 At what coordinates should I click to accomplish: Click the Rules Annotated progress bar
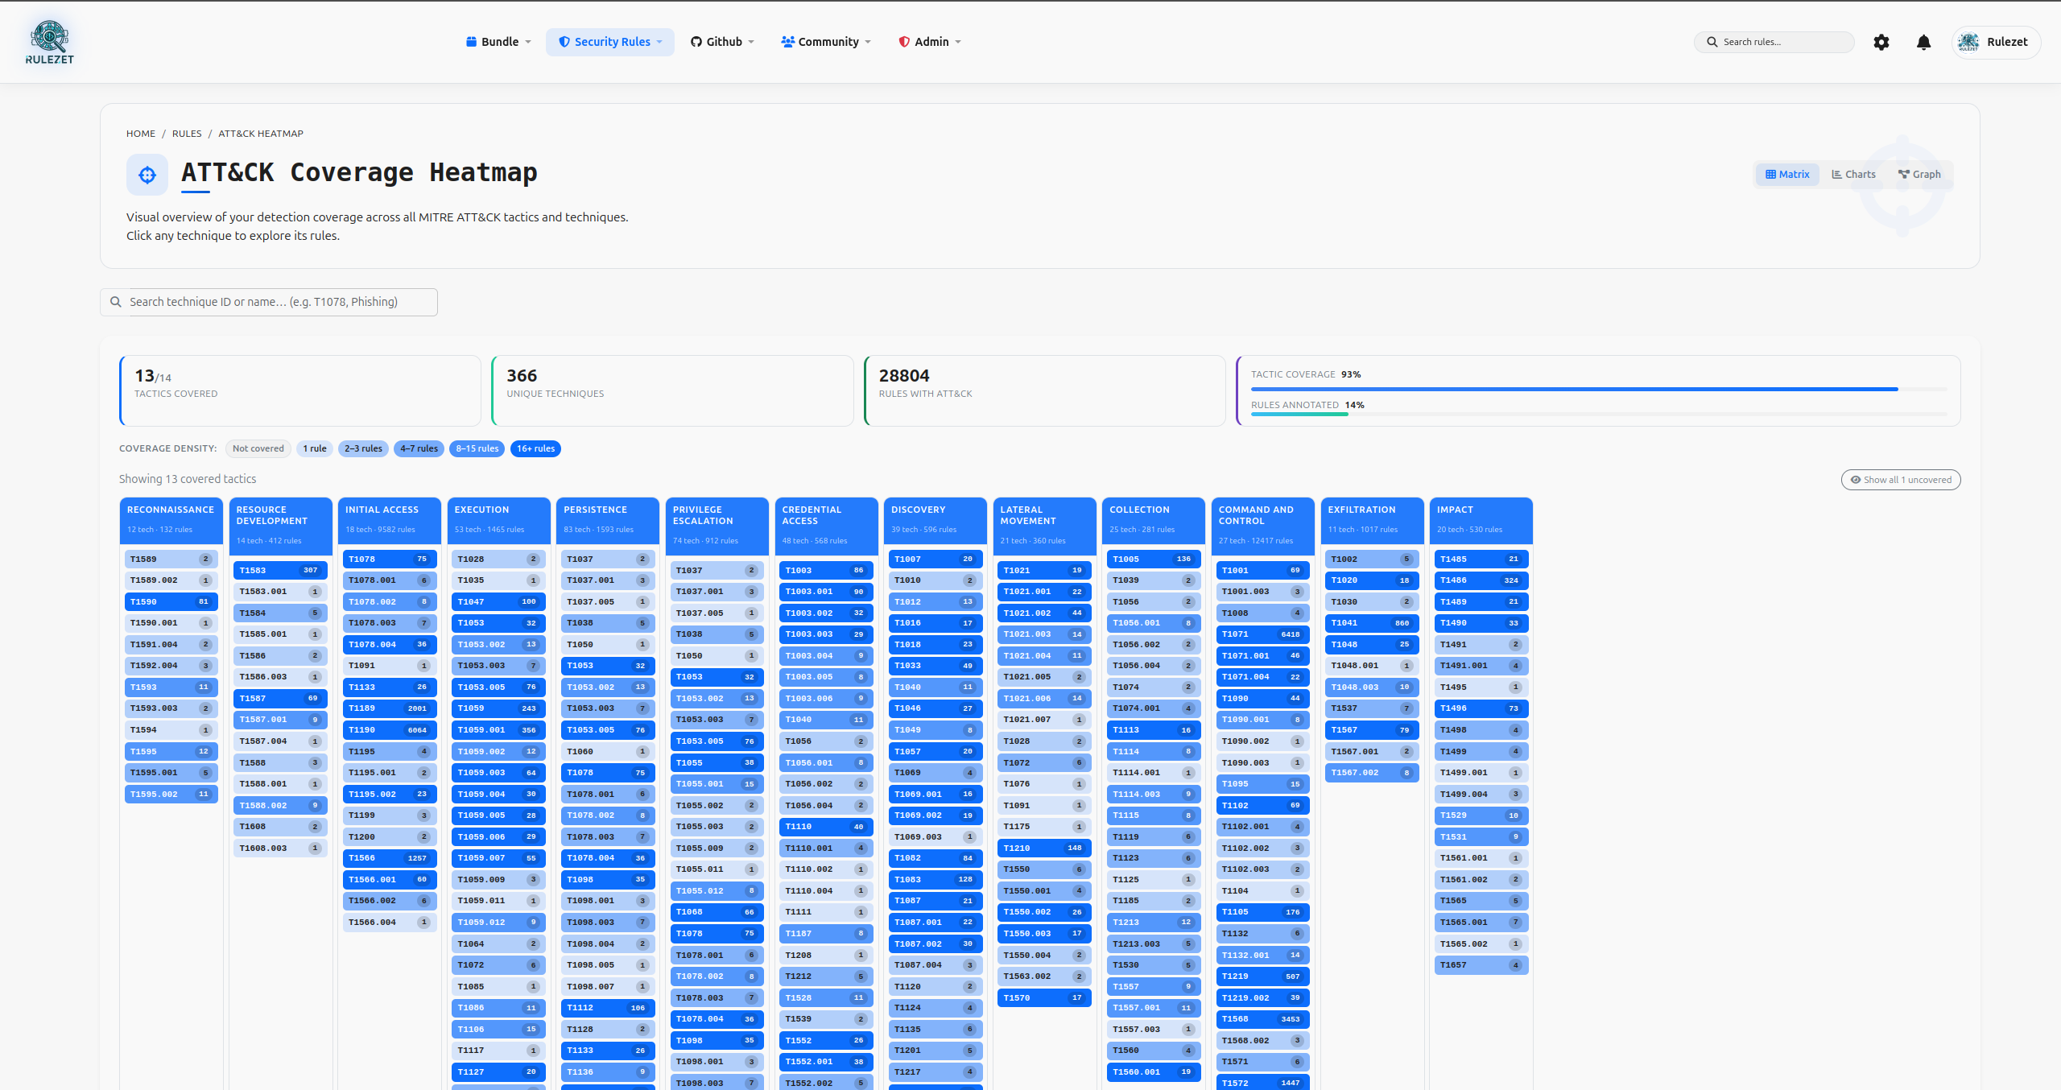click(1599, 415)
